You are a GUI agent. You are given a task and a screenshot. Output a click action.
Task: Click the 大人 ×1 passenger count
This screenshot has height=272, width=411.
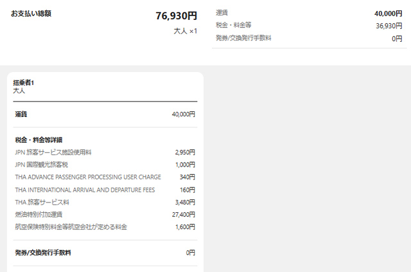pos(186,31)
